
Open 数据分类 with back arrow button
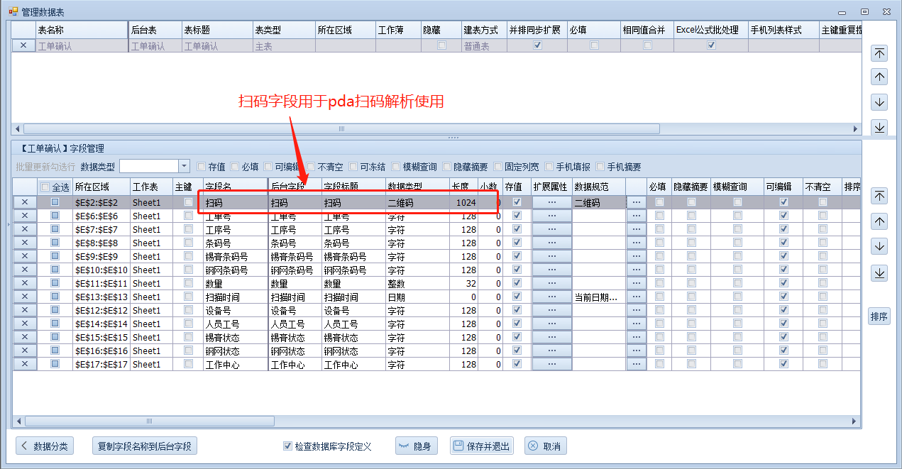pyautogui.click(x=45, y=446)
